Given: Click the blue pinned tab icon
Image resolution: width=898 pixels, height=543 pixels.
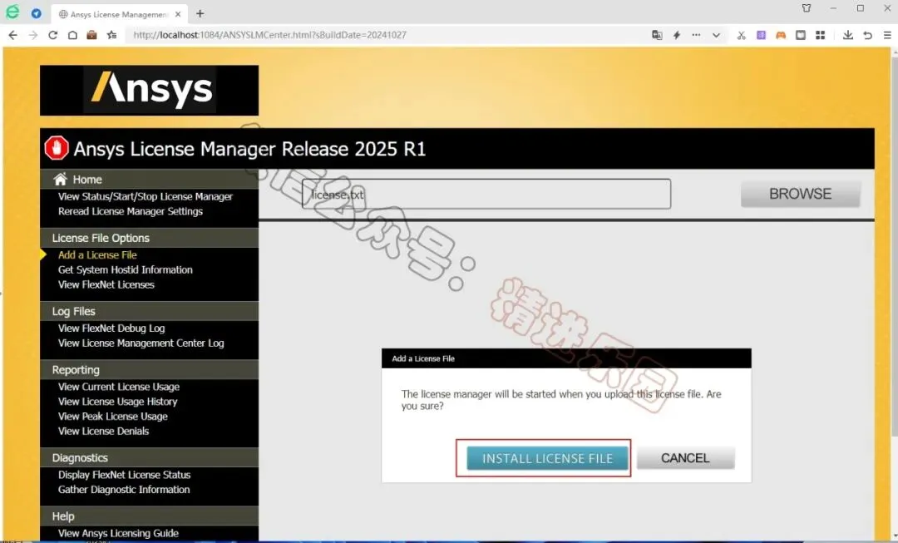Looking at the screenshot, I should pyautogui.click(x=36, y=13).
